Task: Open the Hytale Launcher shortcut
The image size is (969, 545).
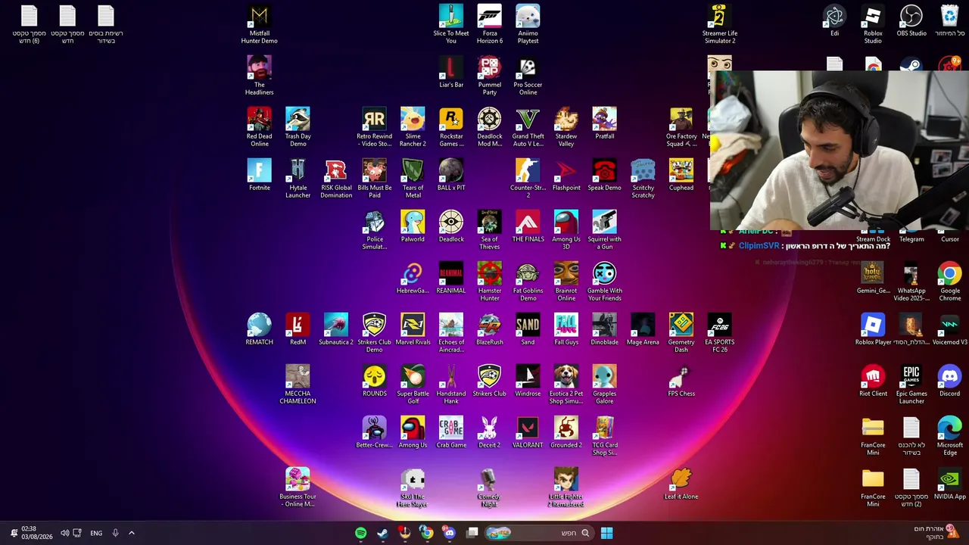Action: (x=298, y=179)
